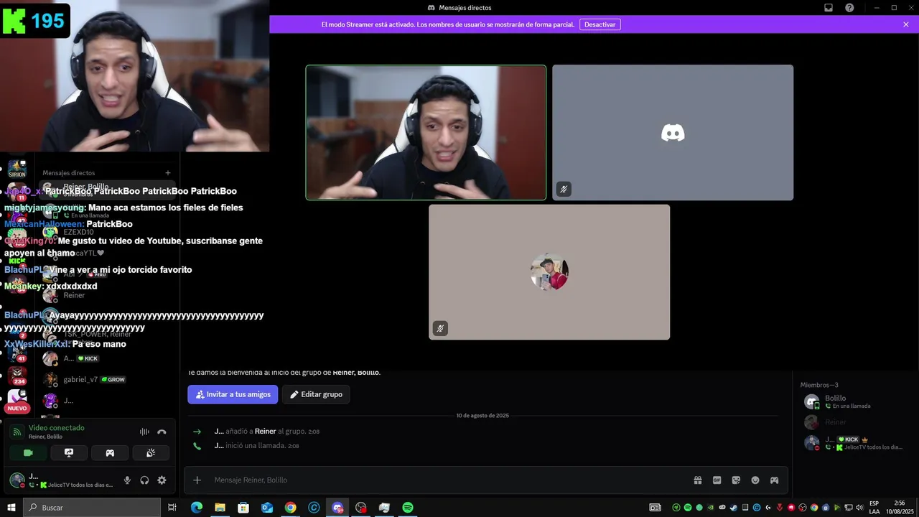Select the SIRION server icon
The image size is (919, 517).
click(x=17, y=169)
